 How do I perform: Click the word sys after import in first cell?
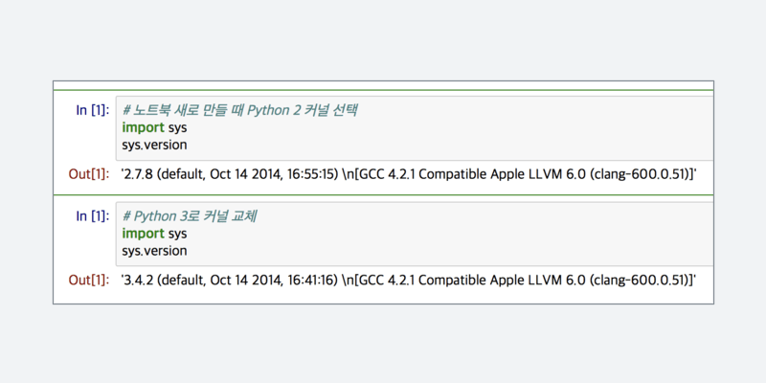point(177,127)
